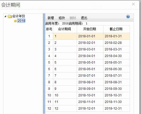Select start date 2018-08-01 cell
Screen dimensions: 141x114
point(90,82)
